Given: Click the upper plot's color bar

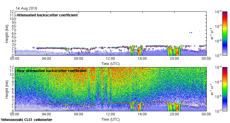Looking at the screenshot, I should click(225, 33).
